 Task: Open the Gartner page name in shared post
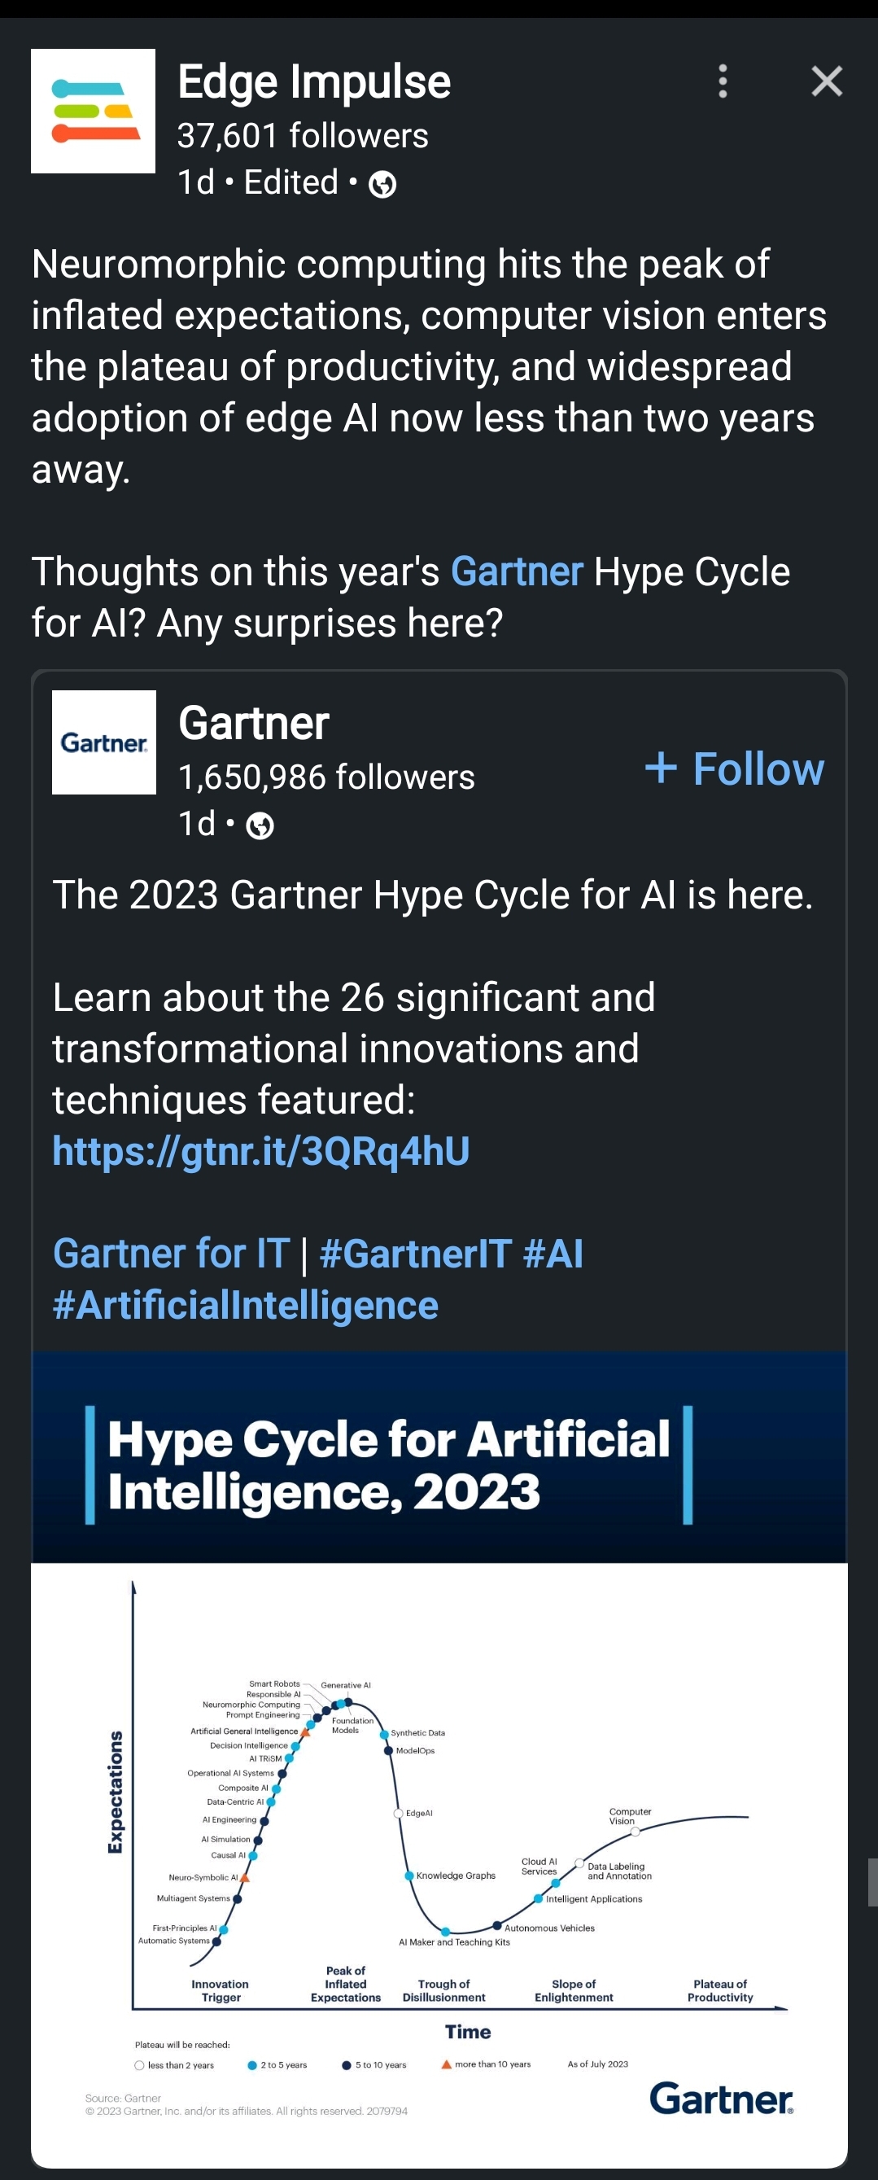point(254,724)
